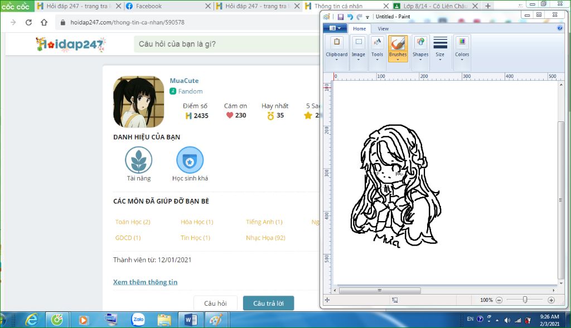This screenshot has width=571, height=328.
Task: Open the Hóa Học (1) subject link
Action: (197, 222)
